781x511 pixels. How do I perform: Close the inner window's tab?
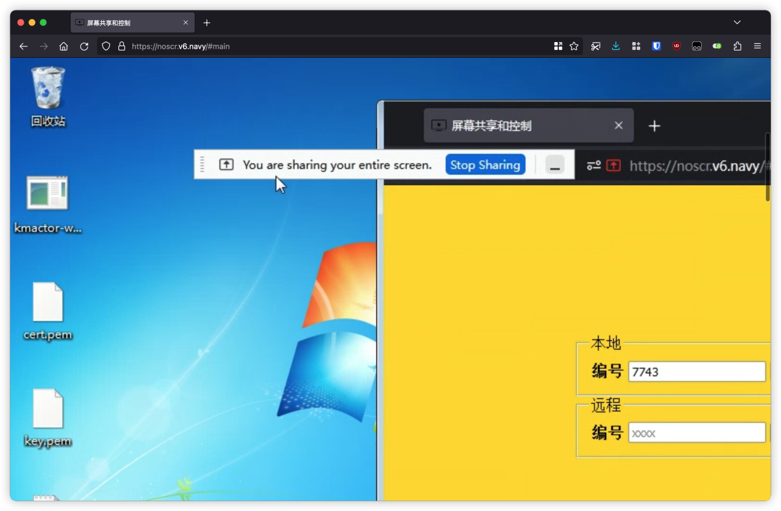[x=619, y=126]
